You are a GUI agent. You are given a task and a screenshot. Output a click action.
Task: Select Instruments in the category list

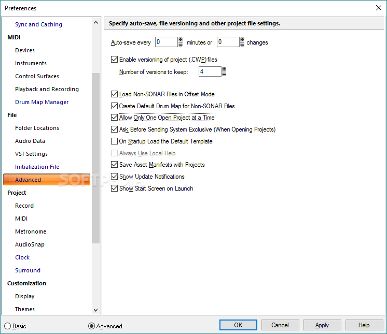(31, 63)
